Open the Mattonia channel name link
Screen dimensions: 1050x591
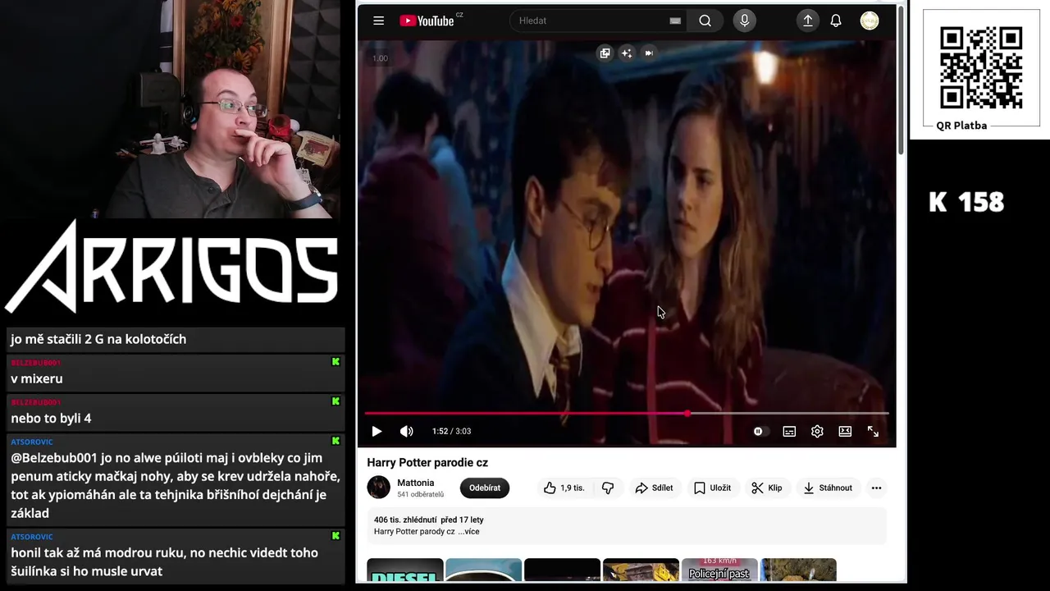tap(415, 483)
